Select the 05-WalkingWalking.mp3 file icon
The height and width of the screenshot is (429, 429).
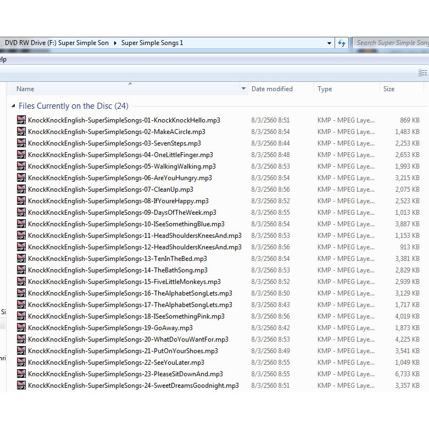pos(21,166)
